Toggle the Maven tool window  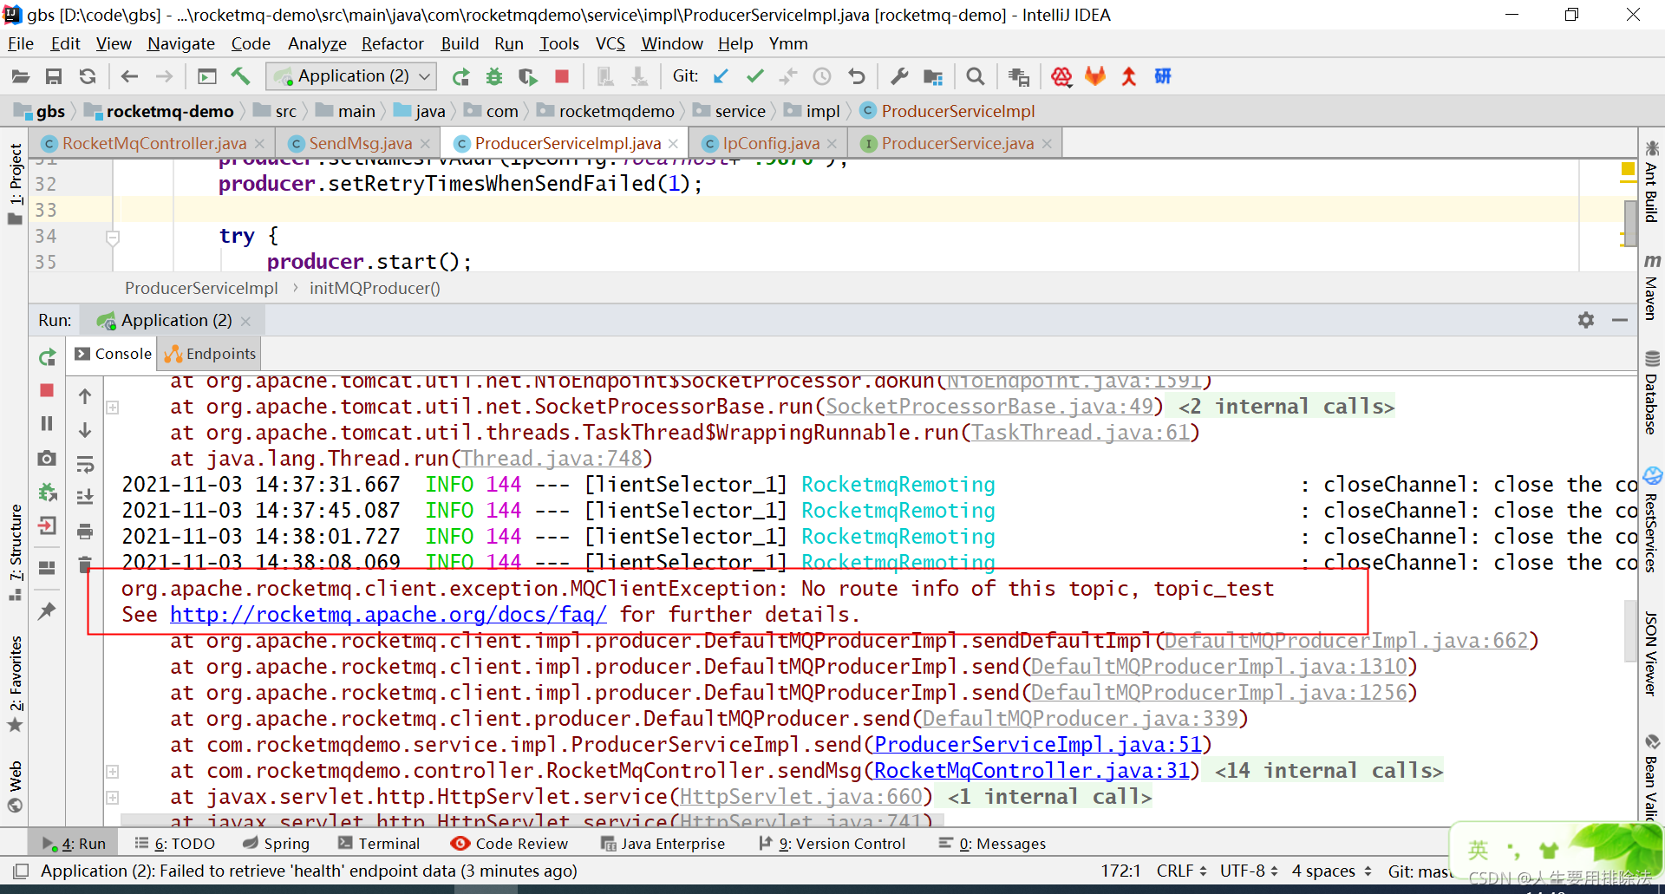pos(1651,286)
